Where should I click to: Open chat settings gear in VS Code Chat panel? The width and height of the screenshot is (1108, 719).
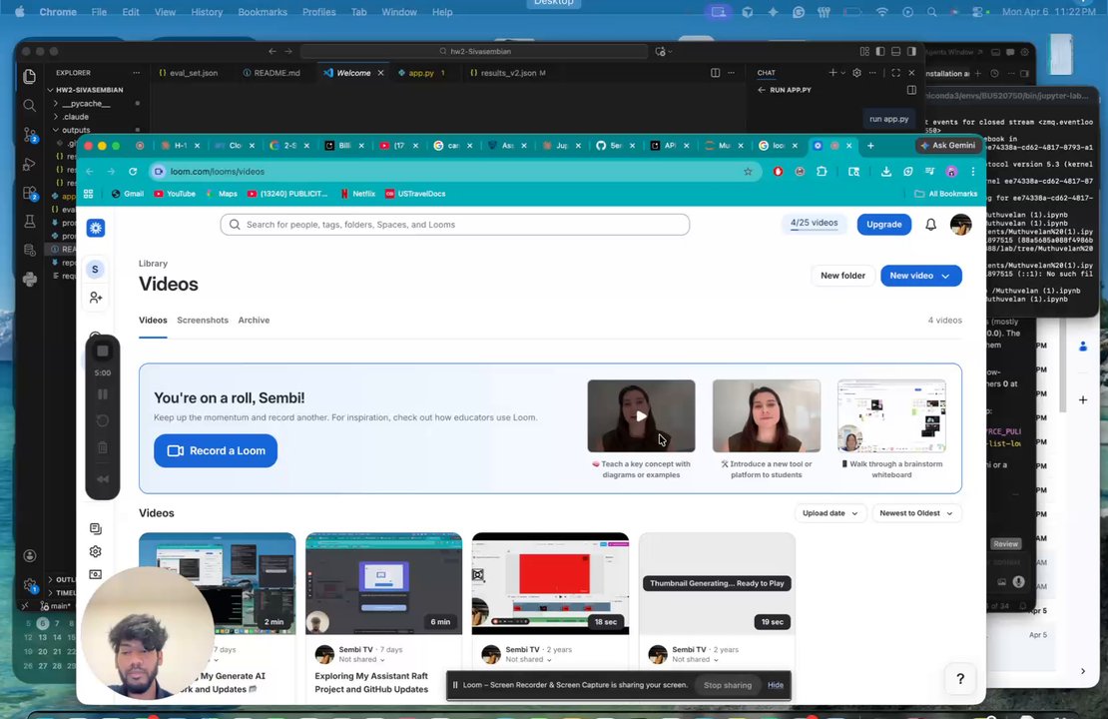coord(856,73)
